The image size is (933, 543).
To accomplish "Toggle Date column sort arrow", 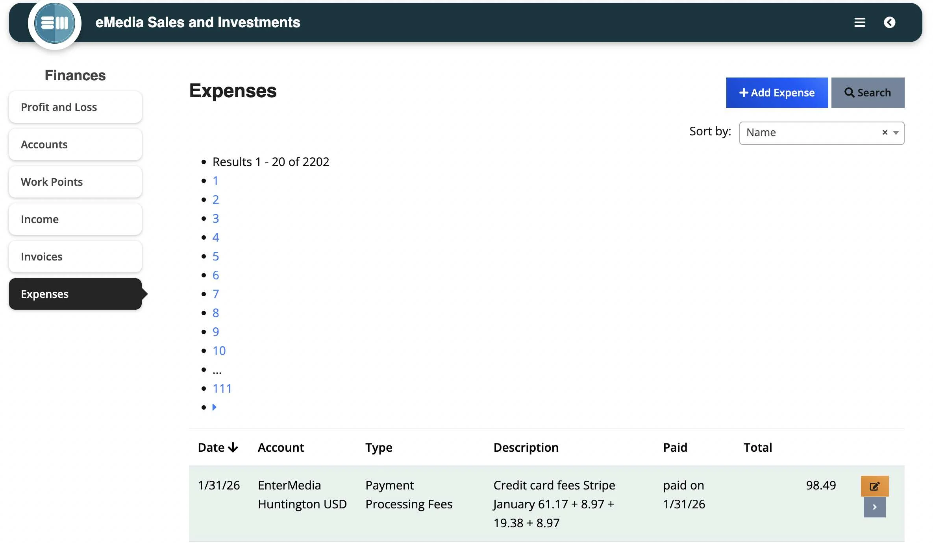I will click(233, 447).
